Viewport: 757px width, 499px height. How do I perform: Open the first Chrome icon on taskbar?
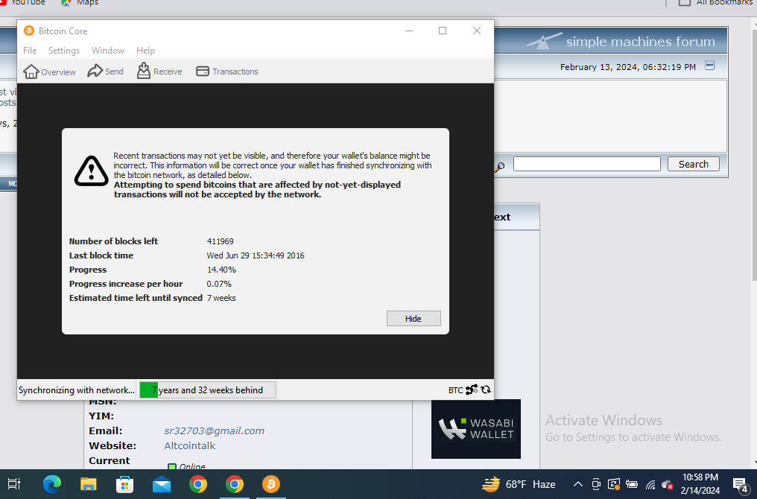pyautogui.click(x=198, y=484)
